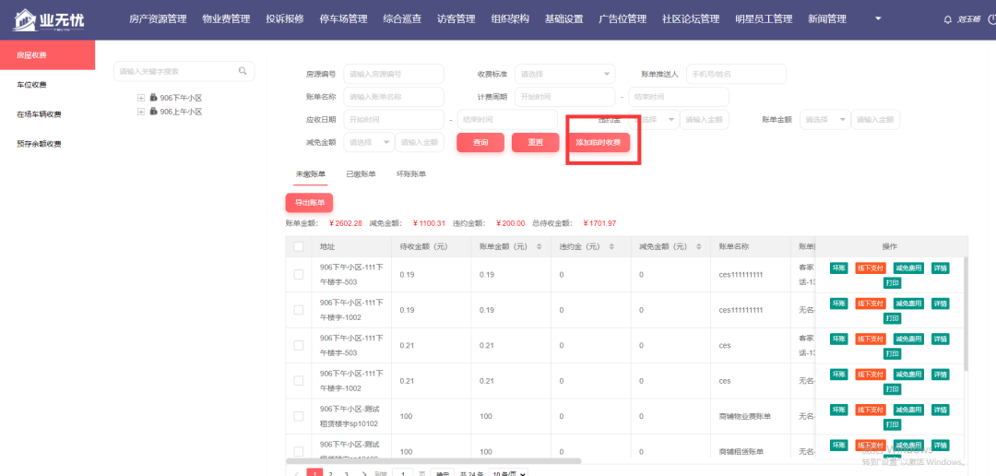Open 访客管理 in the top menu

pos(456,19)
